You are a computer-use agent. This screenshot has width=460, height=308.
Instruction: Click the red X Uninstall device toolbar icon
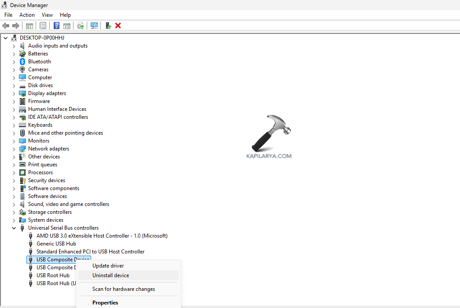[118, 26]
